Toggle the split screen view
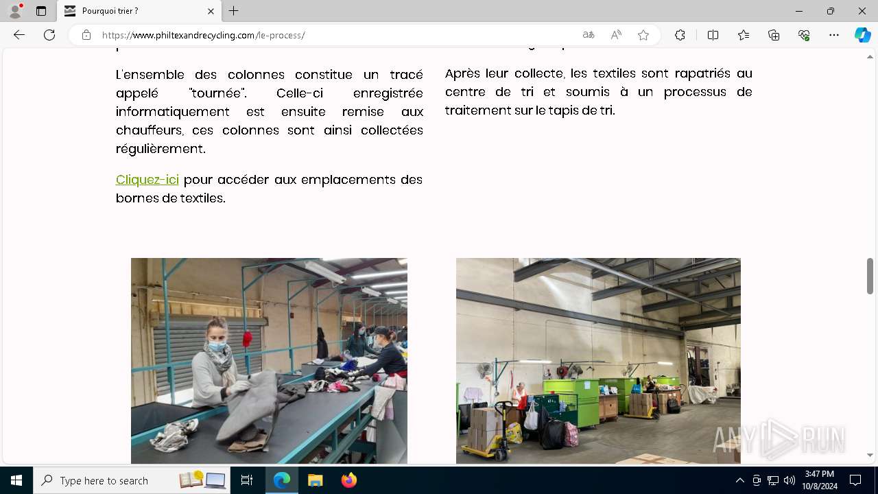The image size is (878, 494). click(713, 35)
